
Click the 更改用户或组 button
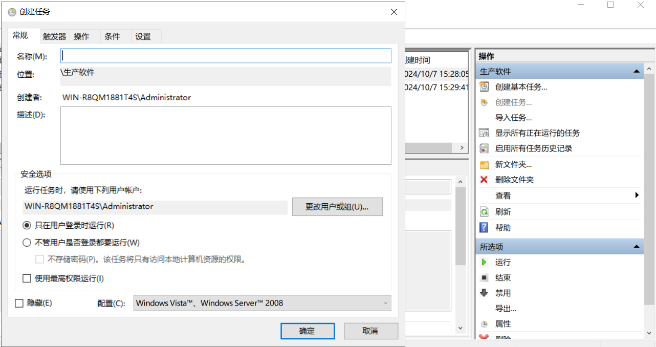337,207
